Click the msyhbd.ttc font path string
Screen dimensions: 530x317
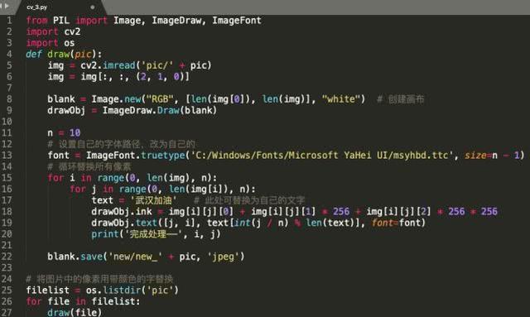click(322, 155)
